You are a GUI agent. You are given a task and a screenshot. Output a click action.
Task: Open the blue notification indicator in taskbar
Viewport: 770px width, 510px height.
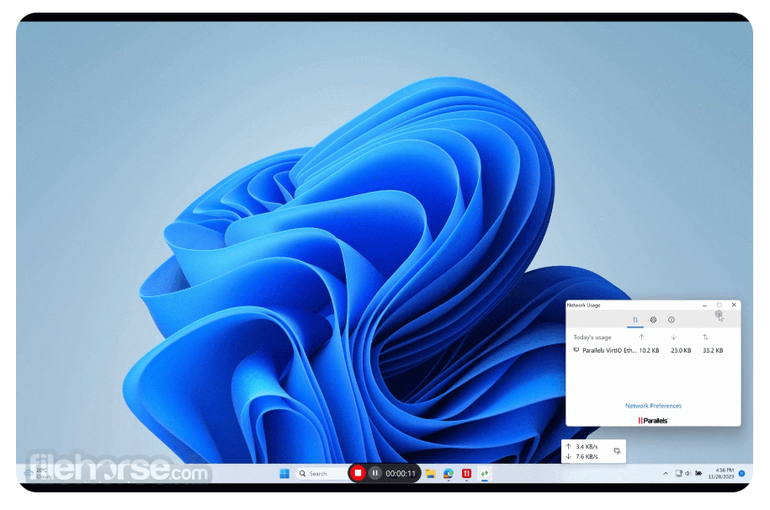point(742,474)
